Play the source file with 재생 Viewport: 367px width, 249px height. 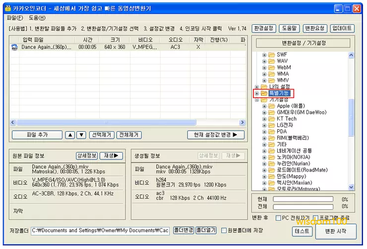tap(111, 156)
